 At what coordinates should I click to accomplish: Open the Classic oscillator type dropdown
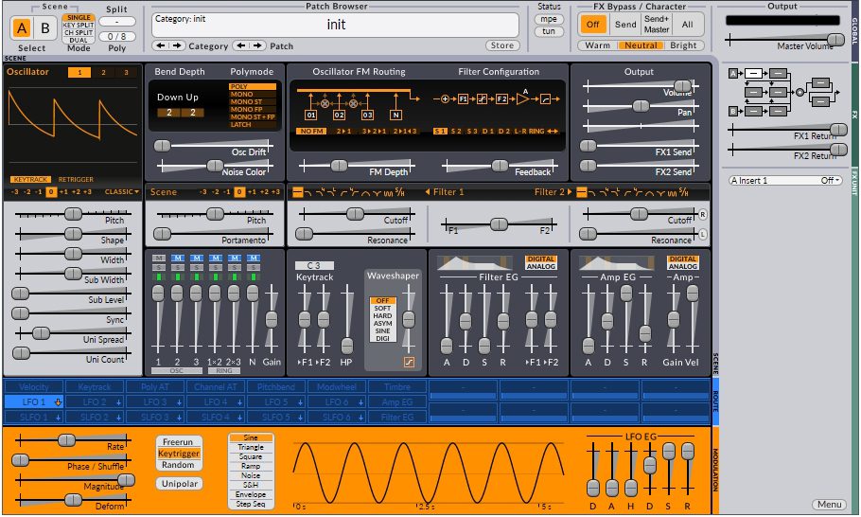[120, 192]
